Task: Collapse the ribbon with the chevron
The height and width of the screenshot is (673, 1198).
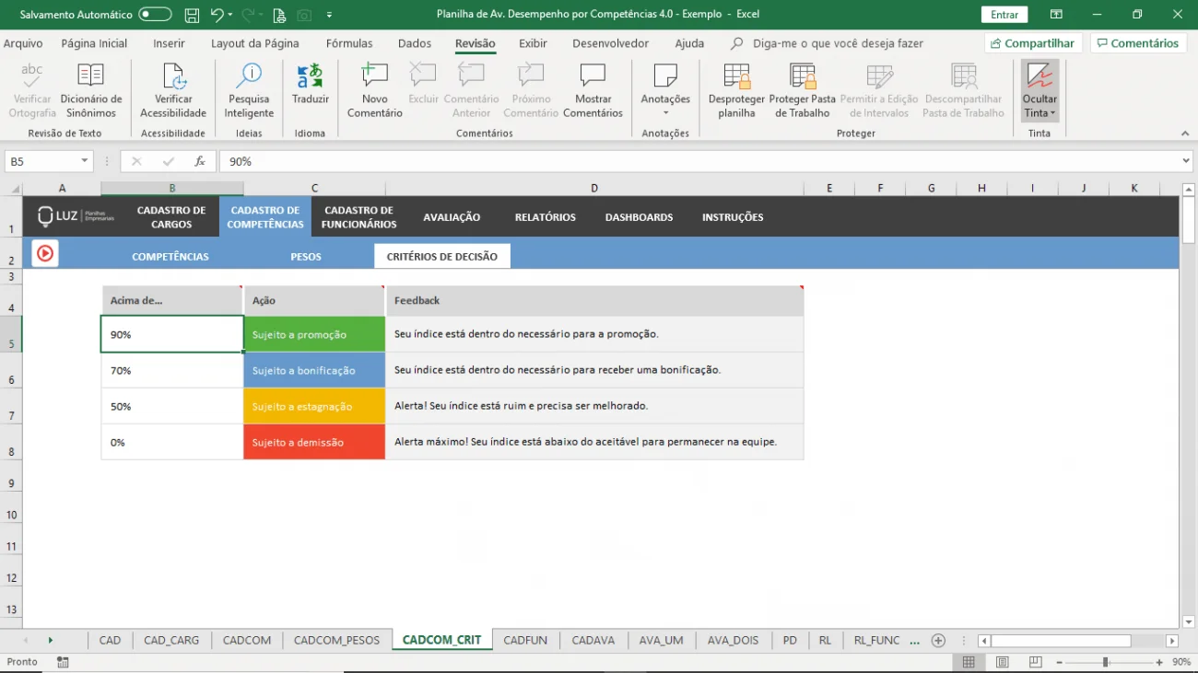Action: pos(1185,133)
